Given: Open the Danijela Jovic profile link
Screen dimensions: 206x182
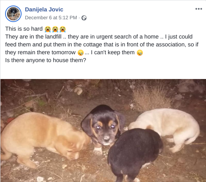Looking at the screenshot, I should coord(44,9).
